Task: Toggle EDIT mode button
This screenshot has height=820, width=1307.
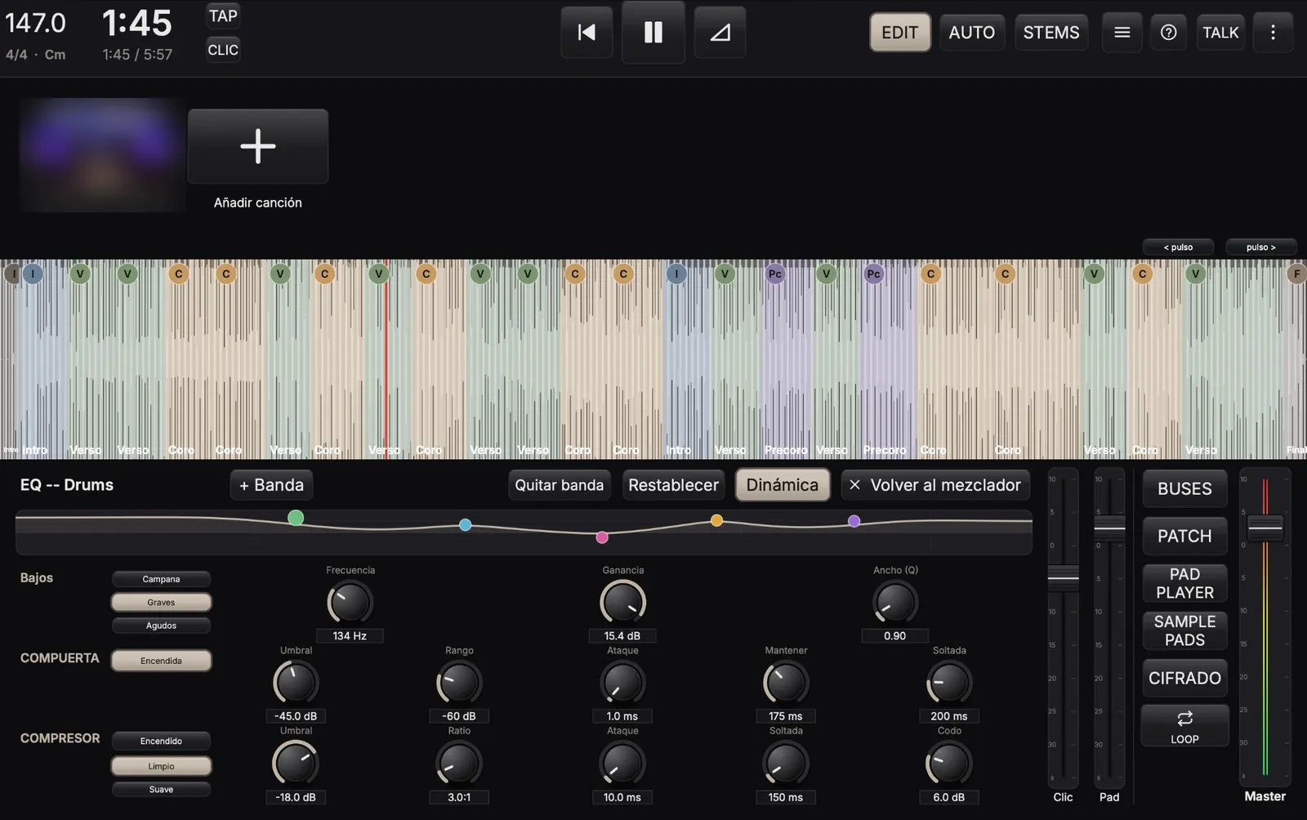Action: [899, 33]
